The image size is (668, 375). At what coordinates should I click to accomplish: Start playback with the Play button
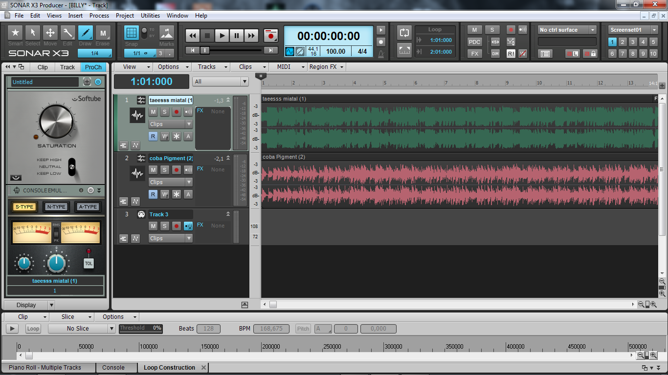(222, 36)
